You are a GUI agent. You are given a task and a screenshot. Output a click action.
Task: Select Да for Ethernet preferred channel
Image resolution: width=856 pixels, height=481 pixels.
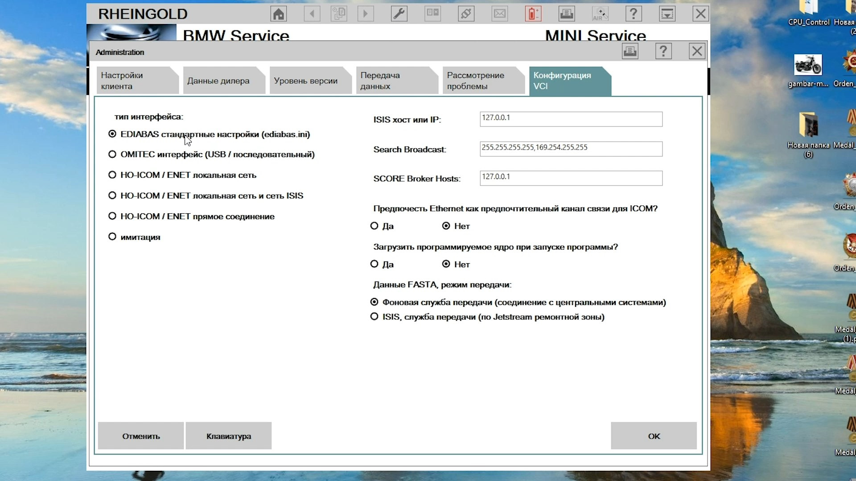(x=374, y=226)
